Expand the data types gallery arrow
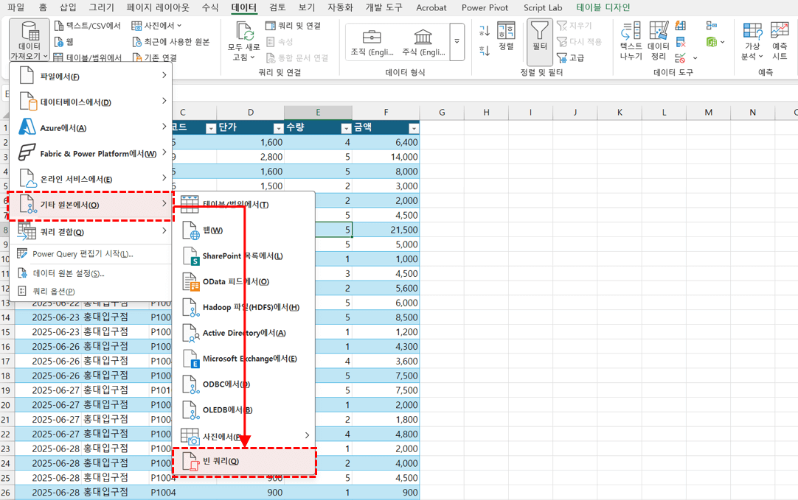 click(457, 42)
